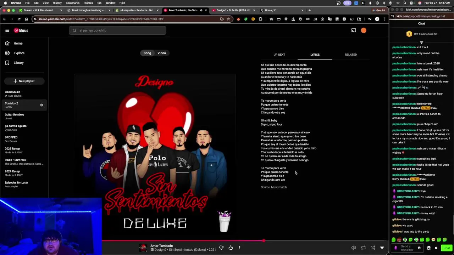Screen dimensions: 454x255
Task: Open the emoji picker in Kick chat
Action: [419, 248]
